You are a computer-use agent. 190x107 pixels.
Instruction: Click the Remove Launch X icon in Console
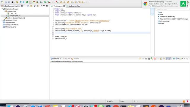pyautogui.click(x=146, y=59)
